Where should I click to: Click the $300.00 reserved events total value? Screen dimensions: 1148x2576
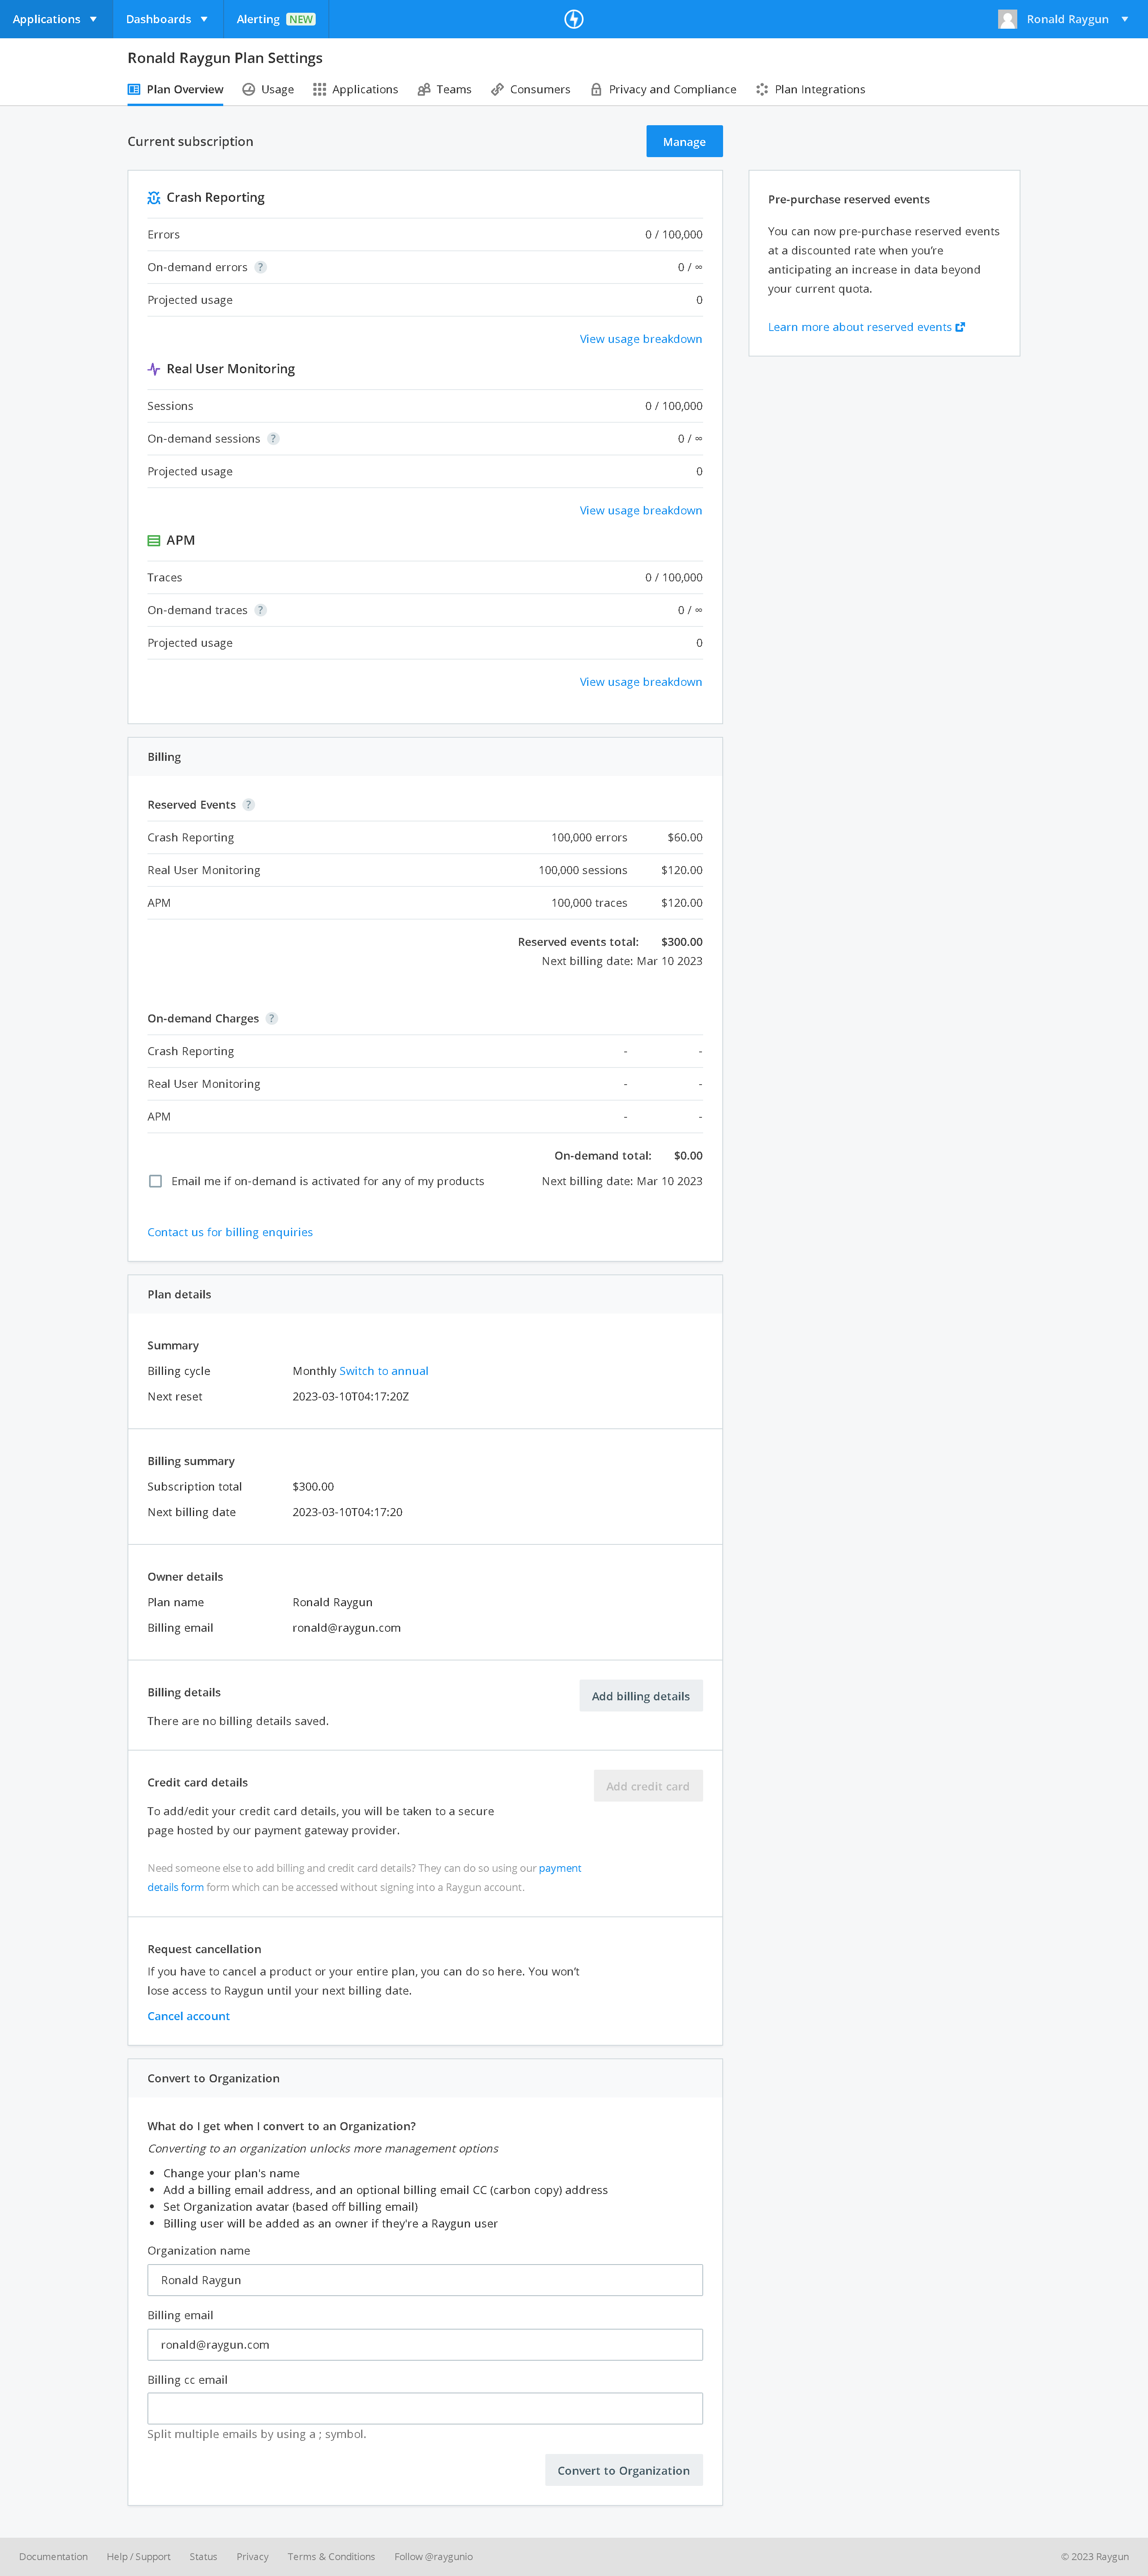682,942
